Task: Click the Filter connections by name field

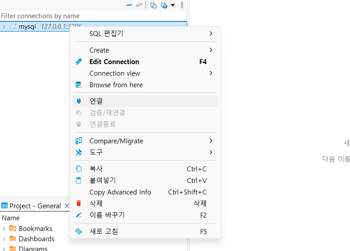Action: click(x=93, y=16)
